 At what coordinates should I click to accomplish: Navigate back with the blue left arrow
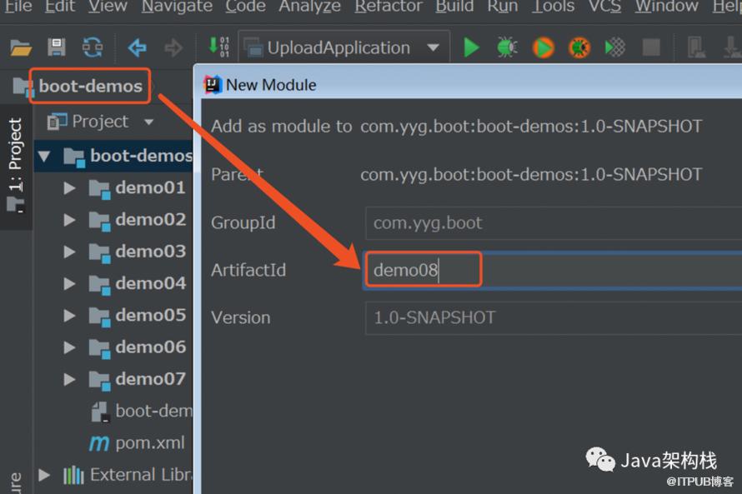pyautogui.click(x=138, y=47)
